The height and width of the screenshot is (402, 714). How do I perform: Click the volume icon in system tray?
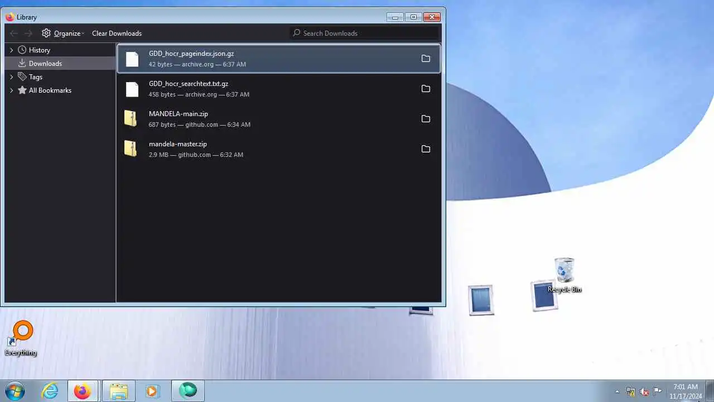(x=644, y=391)
